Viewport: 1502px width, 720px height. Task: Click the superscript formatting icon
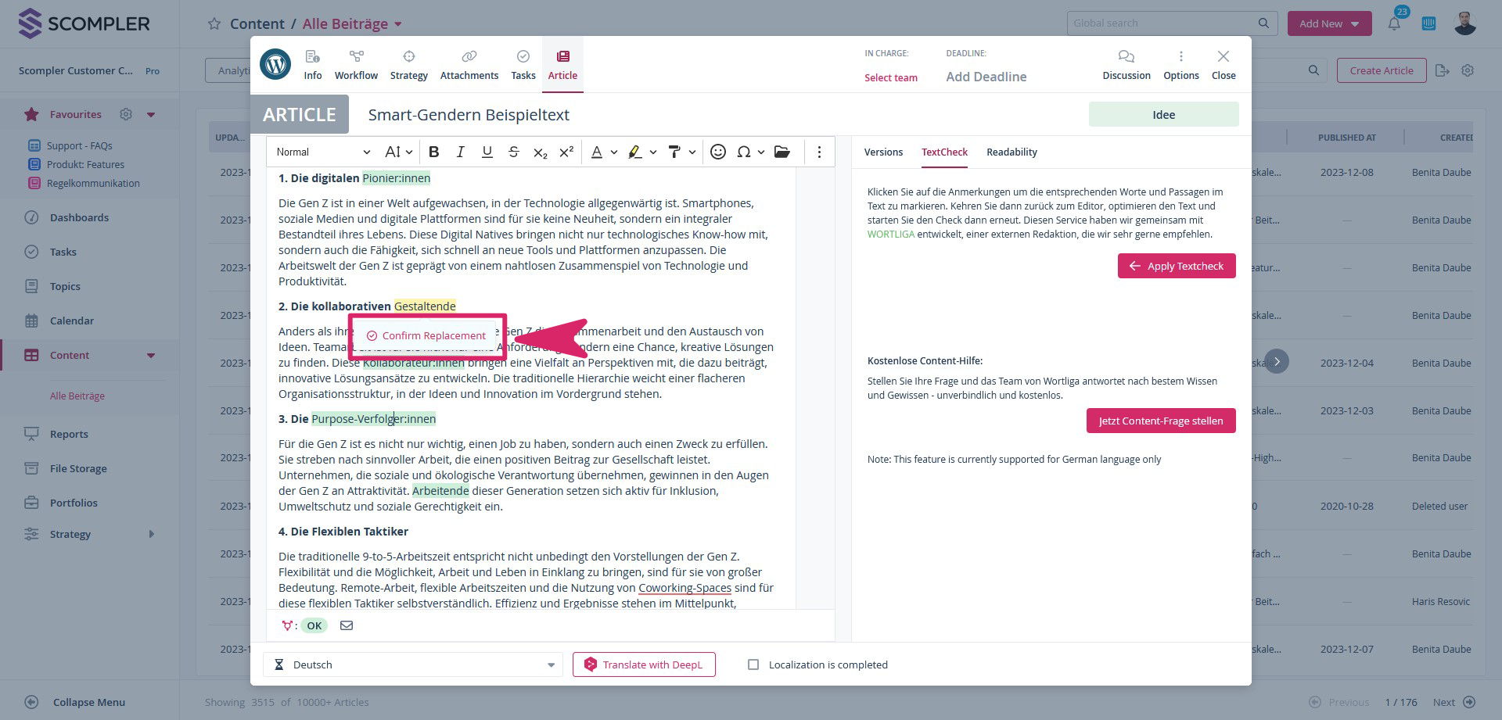[x=566, y=152]
